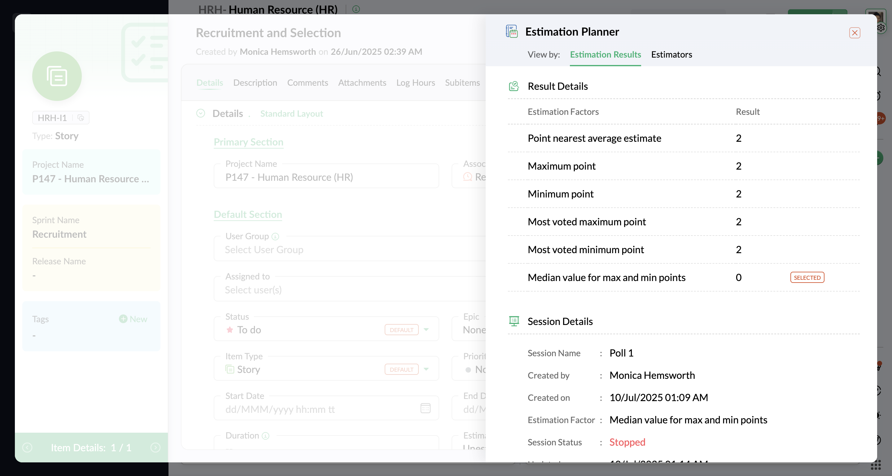Viewport: 892px width, 476px height.
Task: Click the Standard Layout link
Action: (x=291, y=114)
